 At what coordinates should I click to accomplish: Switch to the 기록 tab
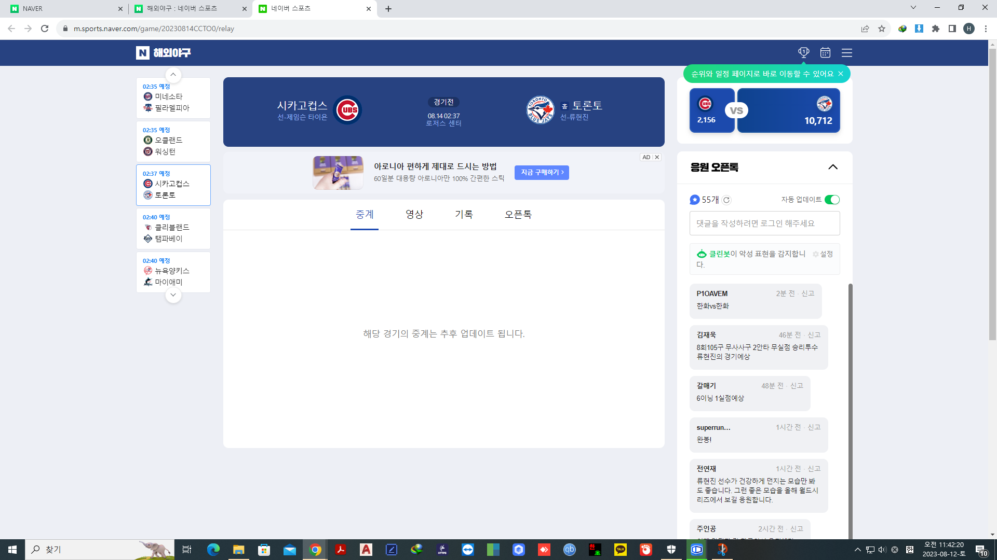coord(464,215)
